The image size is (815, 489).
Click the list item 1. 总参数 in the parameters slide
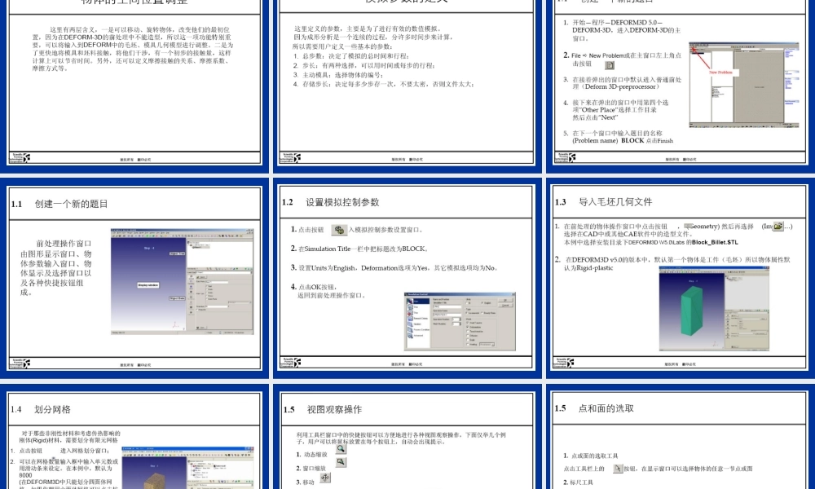coord(351,56)
